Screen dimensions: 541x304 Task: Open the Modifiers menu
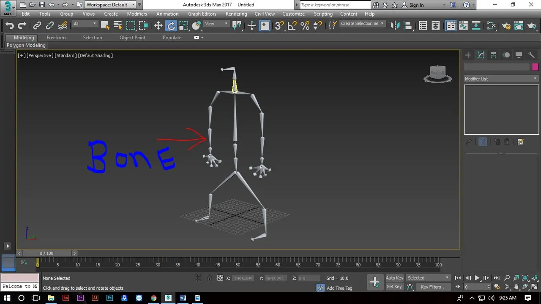point(137,14)
